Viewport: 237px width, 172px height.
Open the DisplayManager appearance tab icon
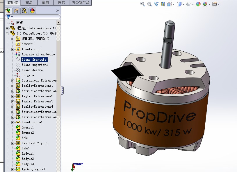click(x=32, y=11)
